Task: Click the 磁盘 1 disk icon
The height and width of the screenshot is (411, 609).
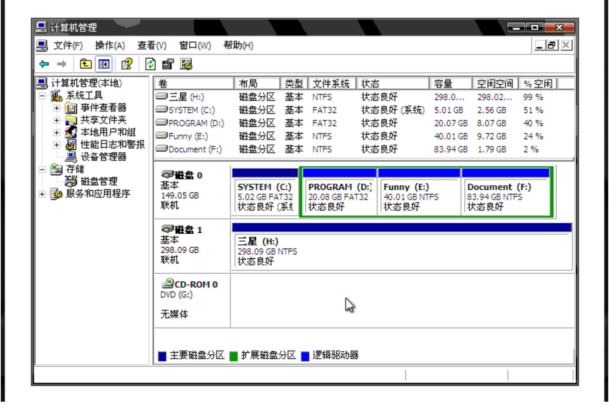Action: 168,230
